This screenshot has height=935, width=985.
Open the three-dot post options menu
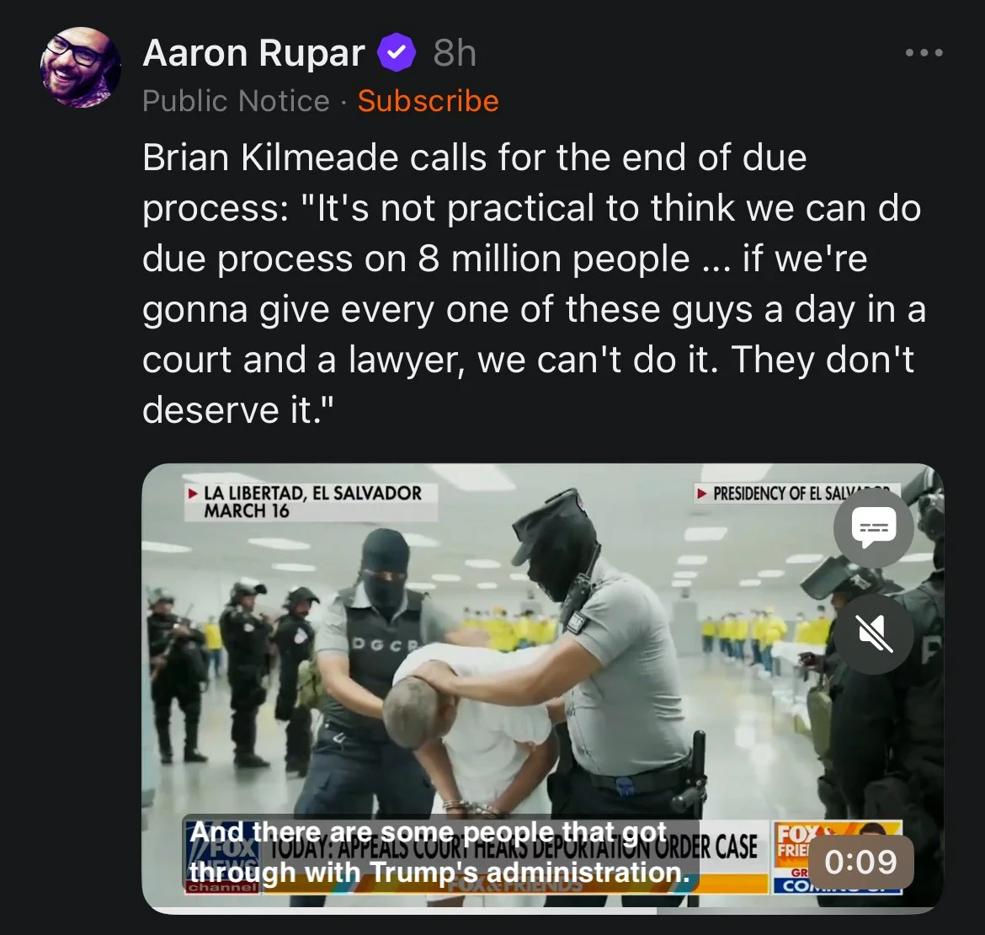coord(924,53)
